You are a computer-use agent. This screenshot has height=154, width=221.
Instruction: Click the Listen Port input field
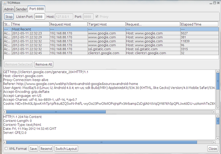click(39, 17)
